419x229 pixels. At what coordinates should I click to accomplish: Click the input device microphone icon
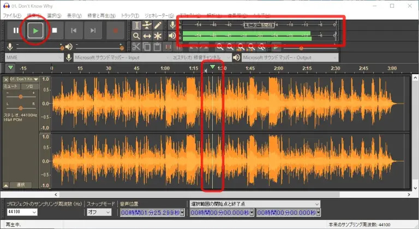pyautogui.click(x=69, y=57)
